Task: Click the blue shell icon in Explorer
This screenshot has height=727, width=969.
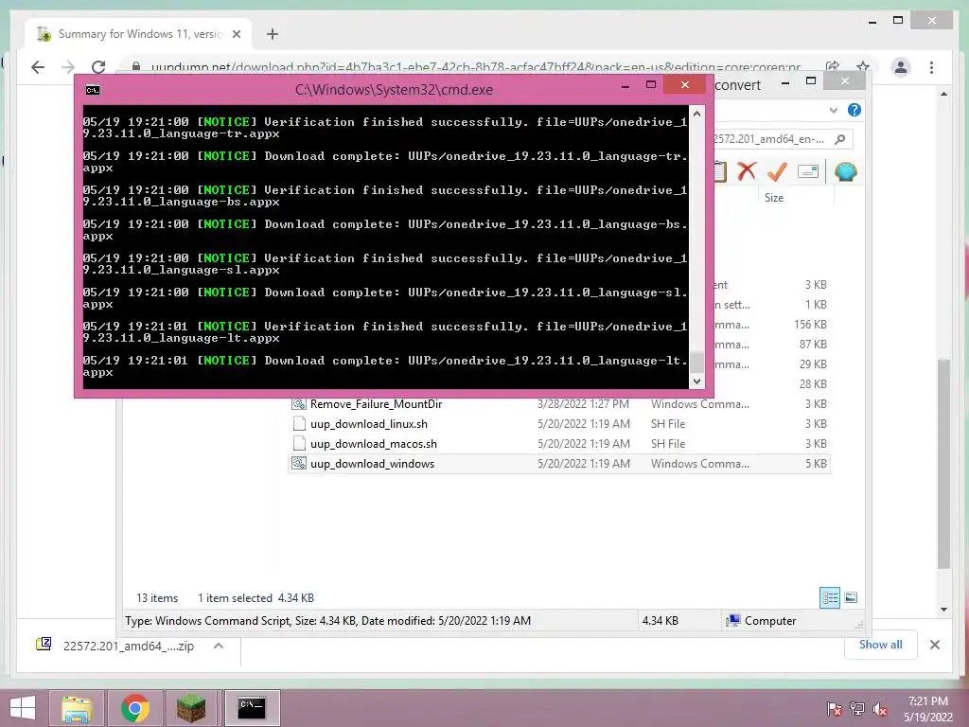Action: coord(845,171)
